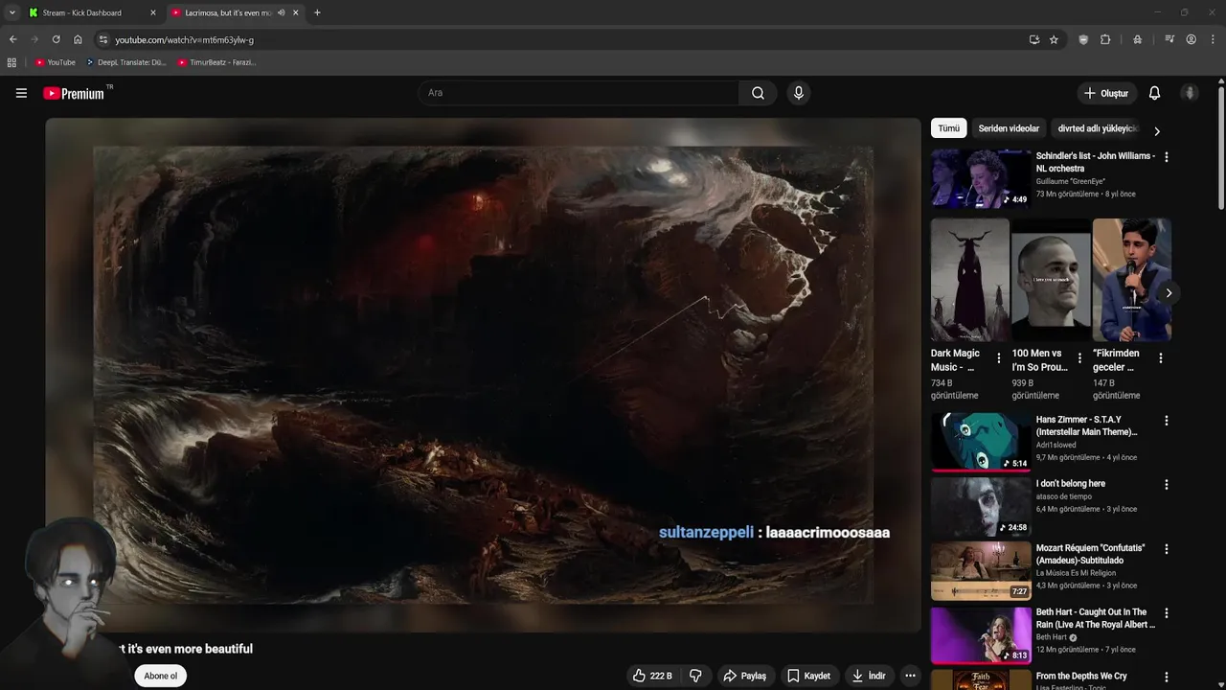Like the video with thumbs up
Viewport: 1226px width, 690px height.
652,676
